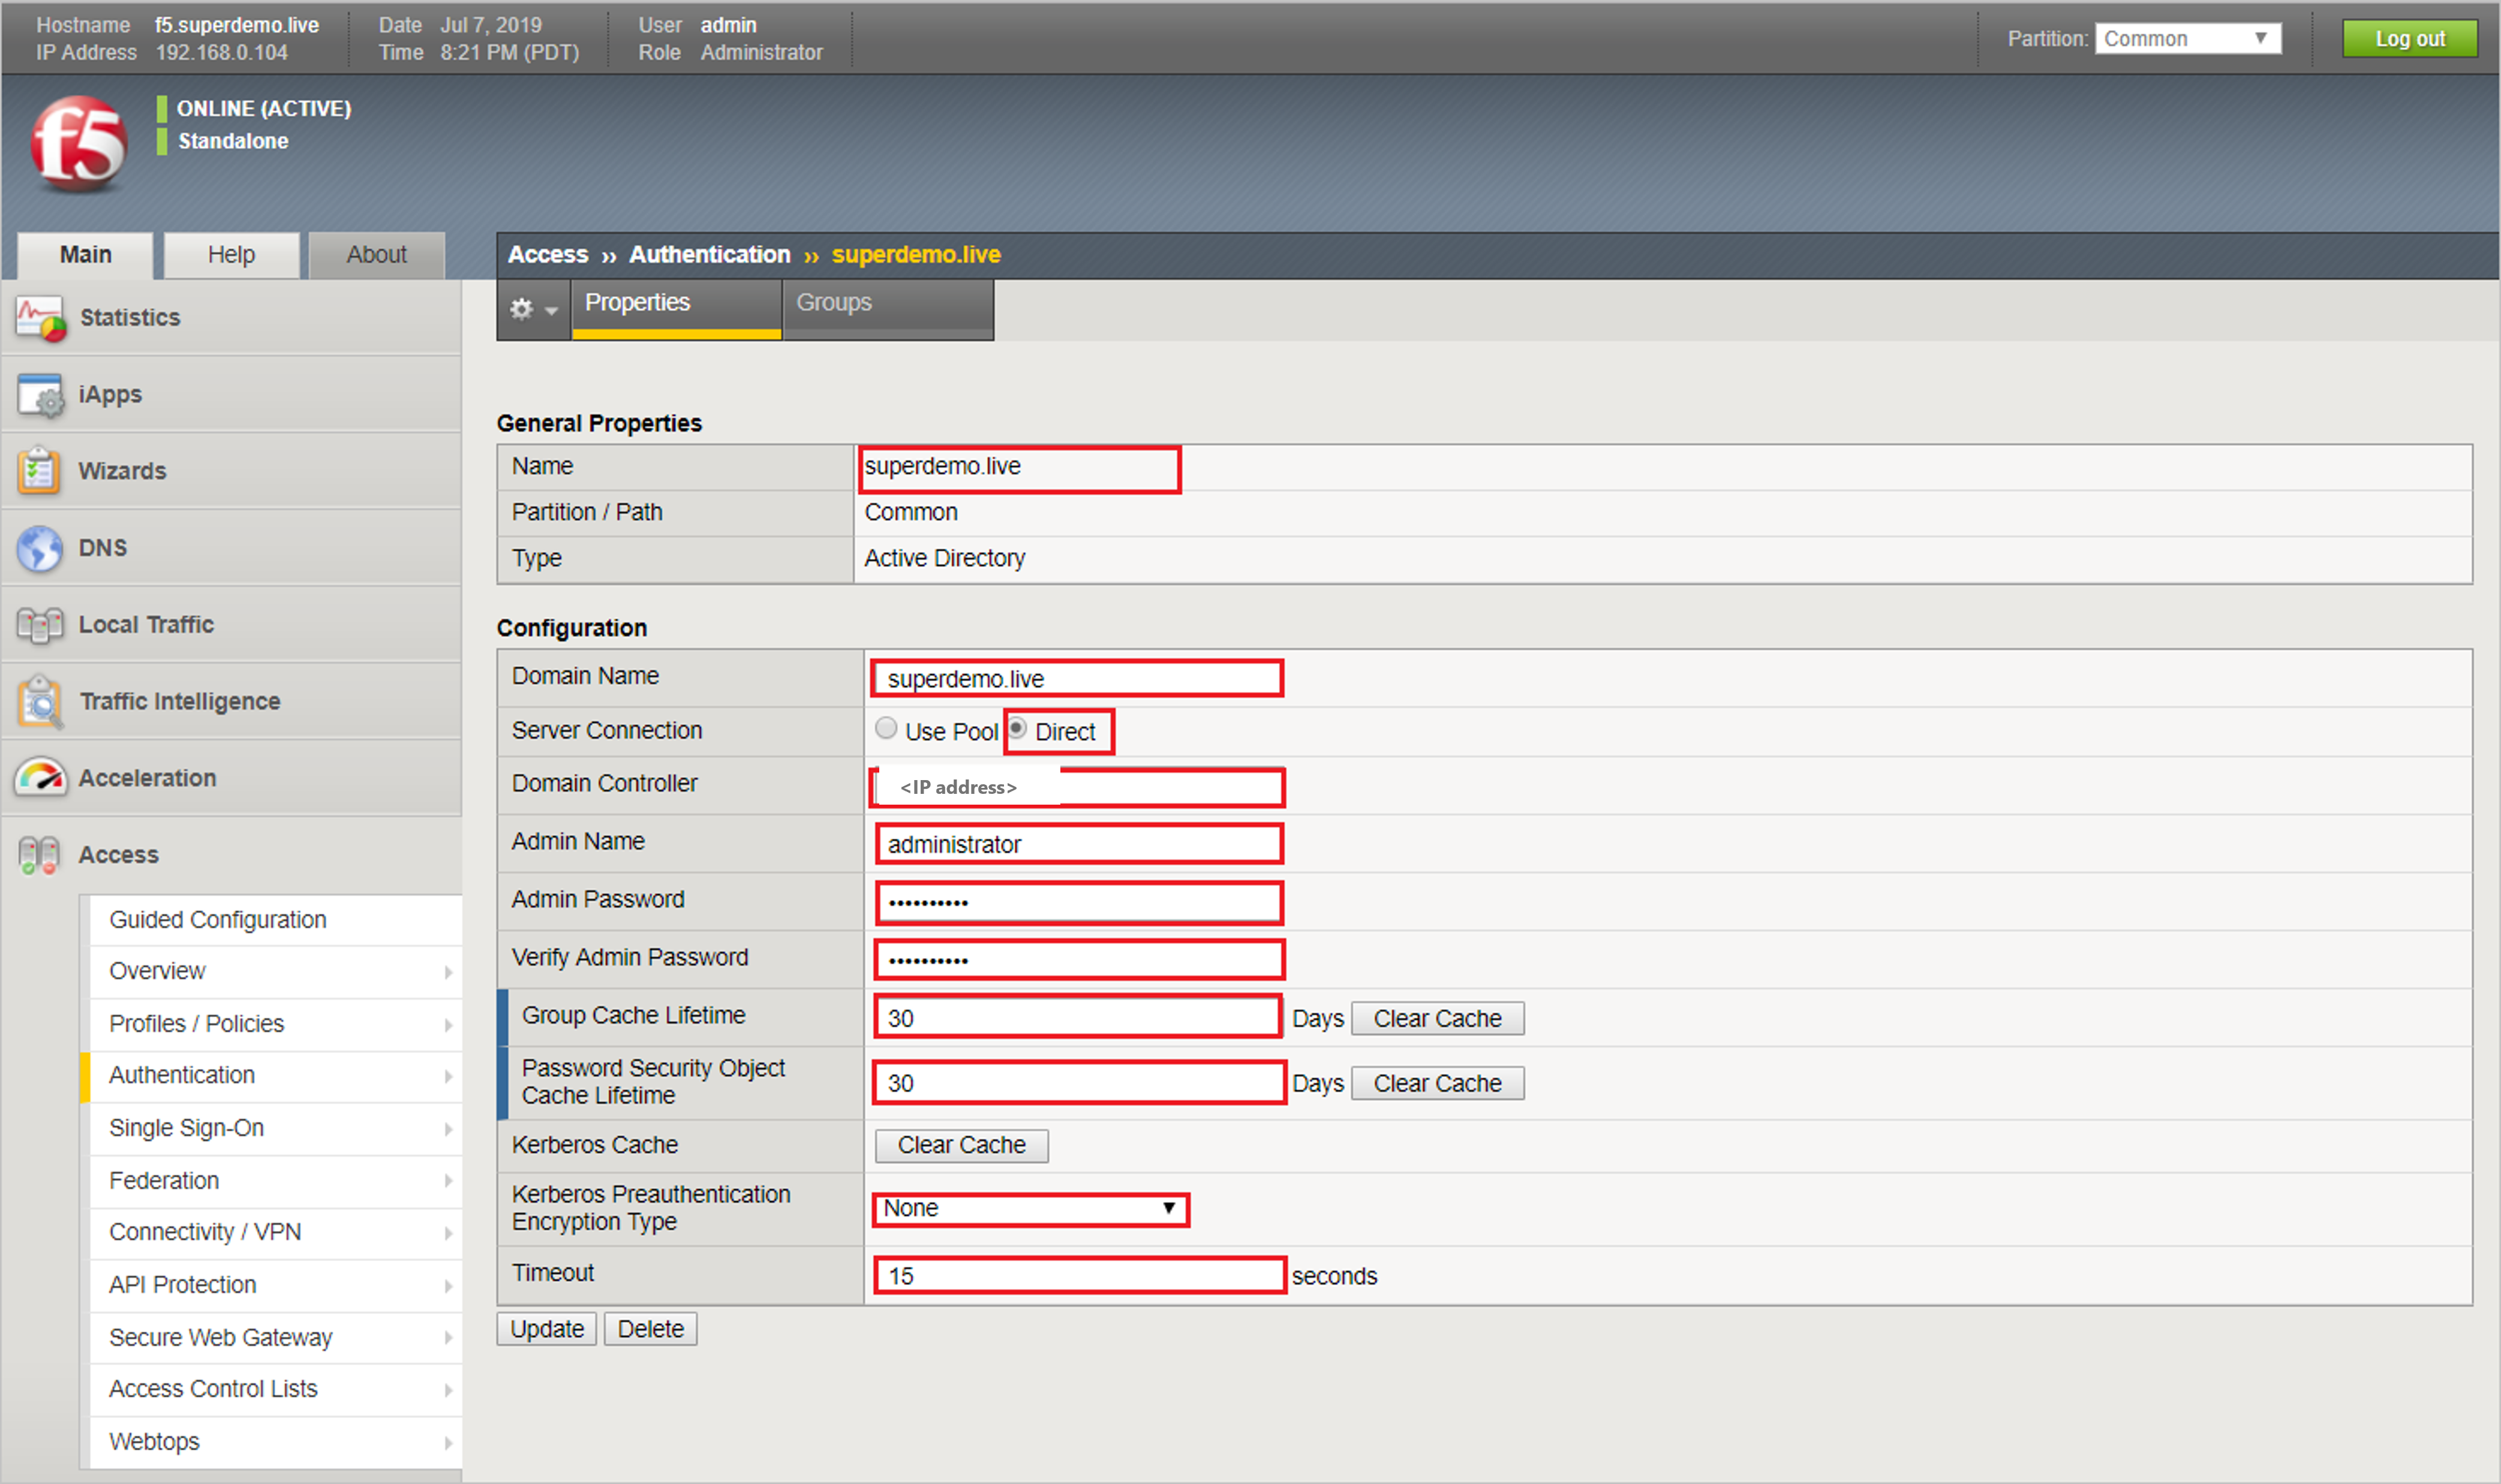This screenshot has height=1484, width=2501.
Task: Clear the Kerberos Cache
Action: (x=961, y=1145)
